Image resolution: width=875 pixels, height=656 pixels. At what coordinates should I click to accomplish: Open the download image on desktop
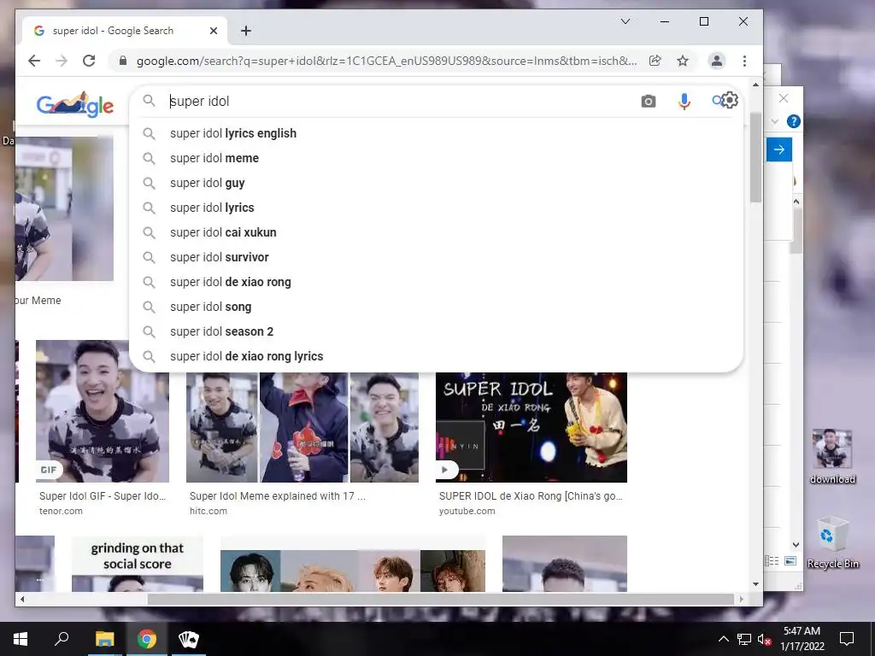pyautogui.click(x=832, y=456)
